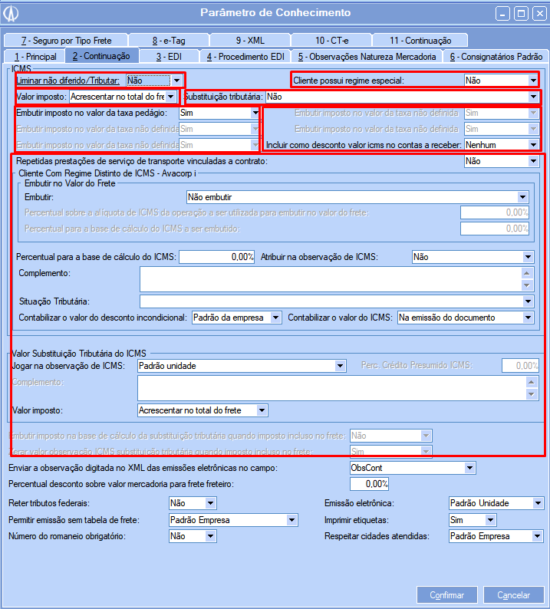Expand the Substituição tributária dropdown
Screen dimensions: 550x609
[x=533, y=97]
